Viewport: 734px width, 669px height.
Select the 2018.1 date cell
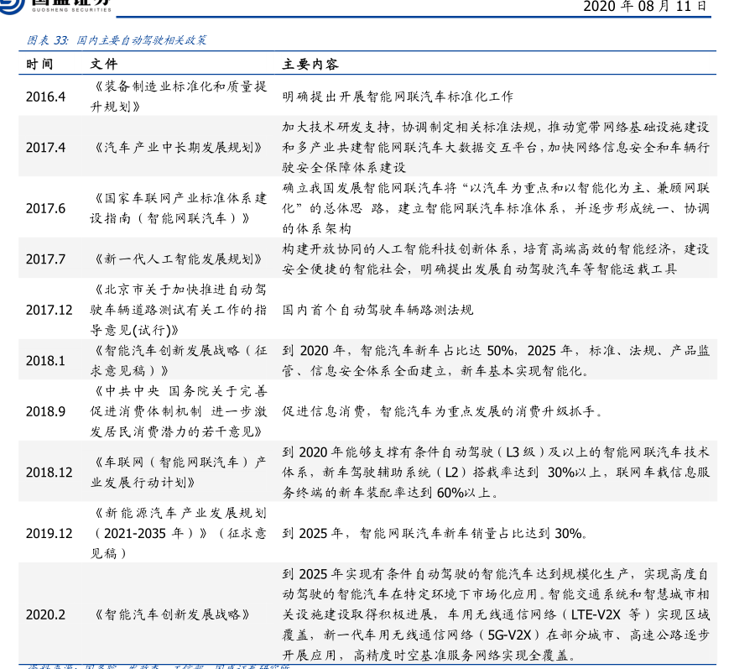[44, 360]
